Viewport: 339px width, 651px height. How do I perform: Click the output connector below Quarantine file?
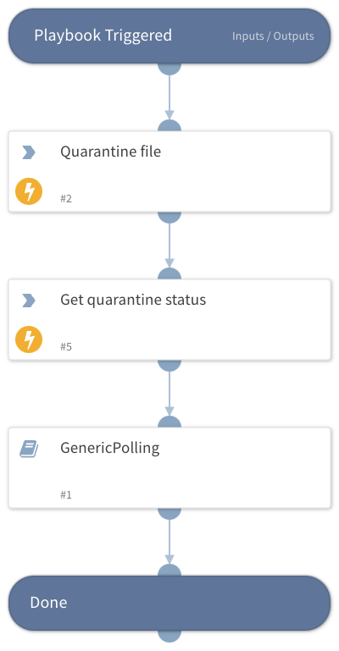pyautogui.click(x=169, y=218)
